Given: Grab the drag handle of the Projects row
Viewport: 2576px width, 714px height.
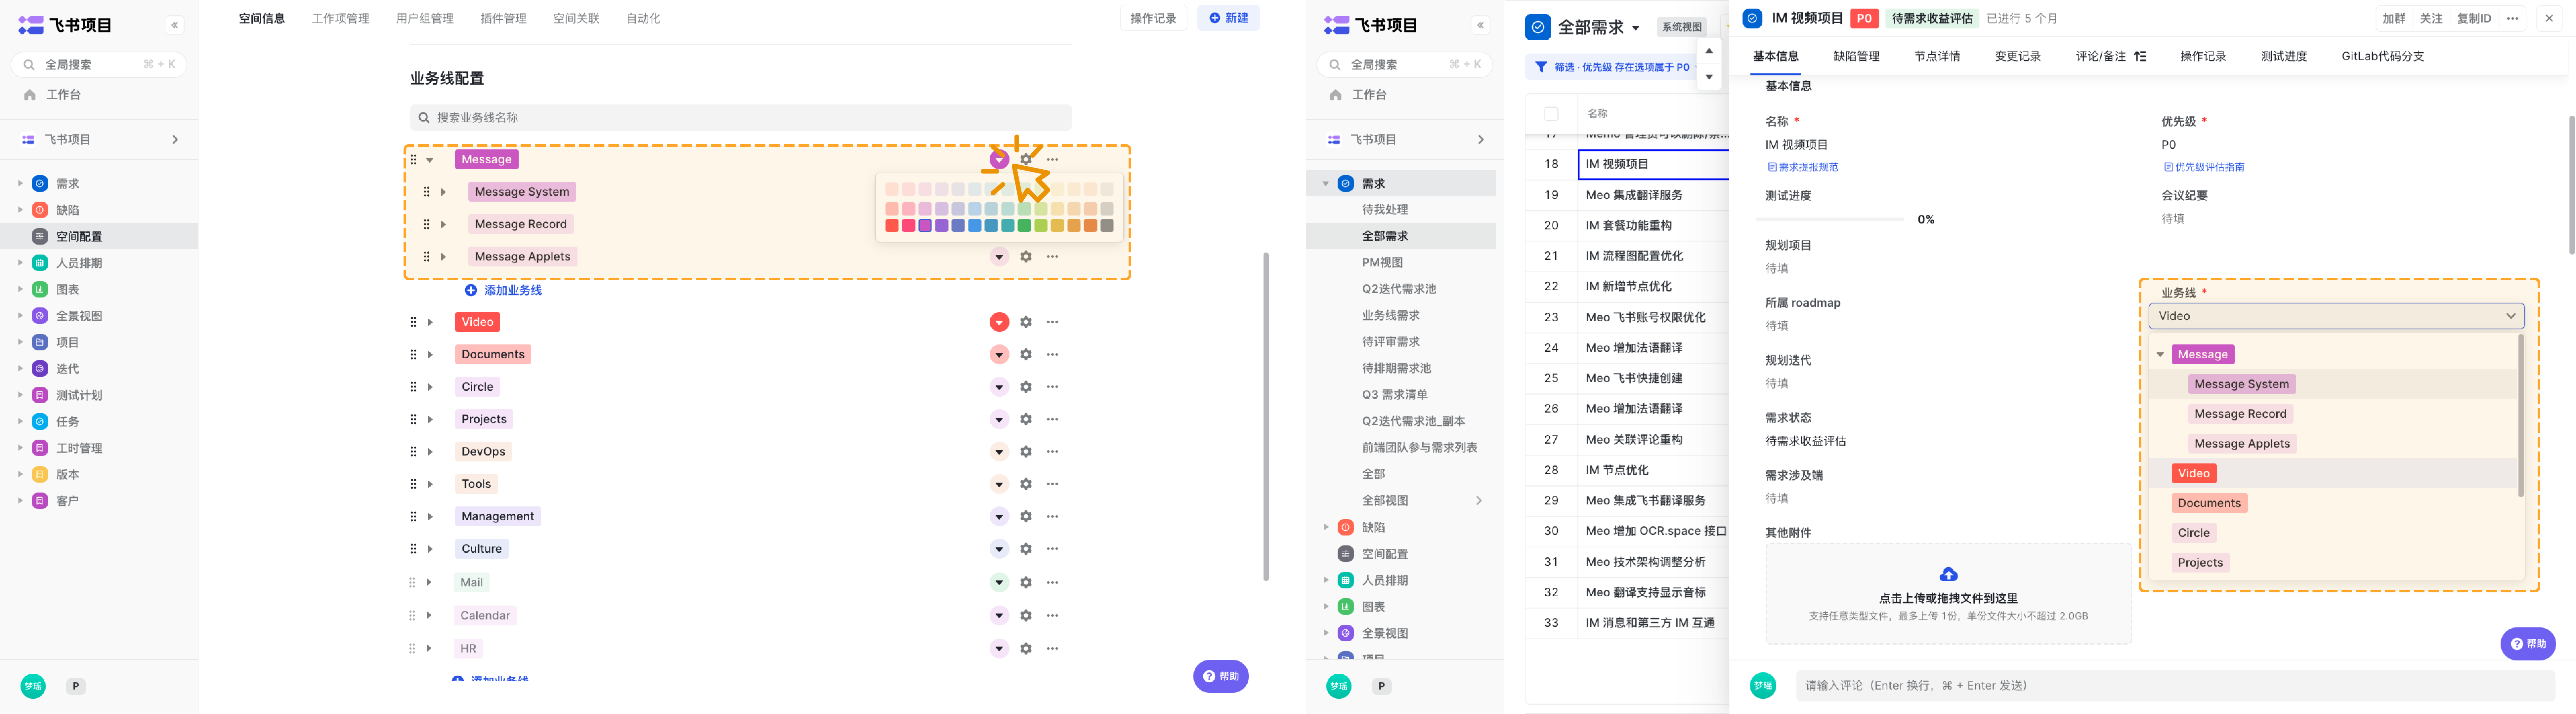Looking at the screenshot, I should coord(413,419).
